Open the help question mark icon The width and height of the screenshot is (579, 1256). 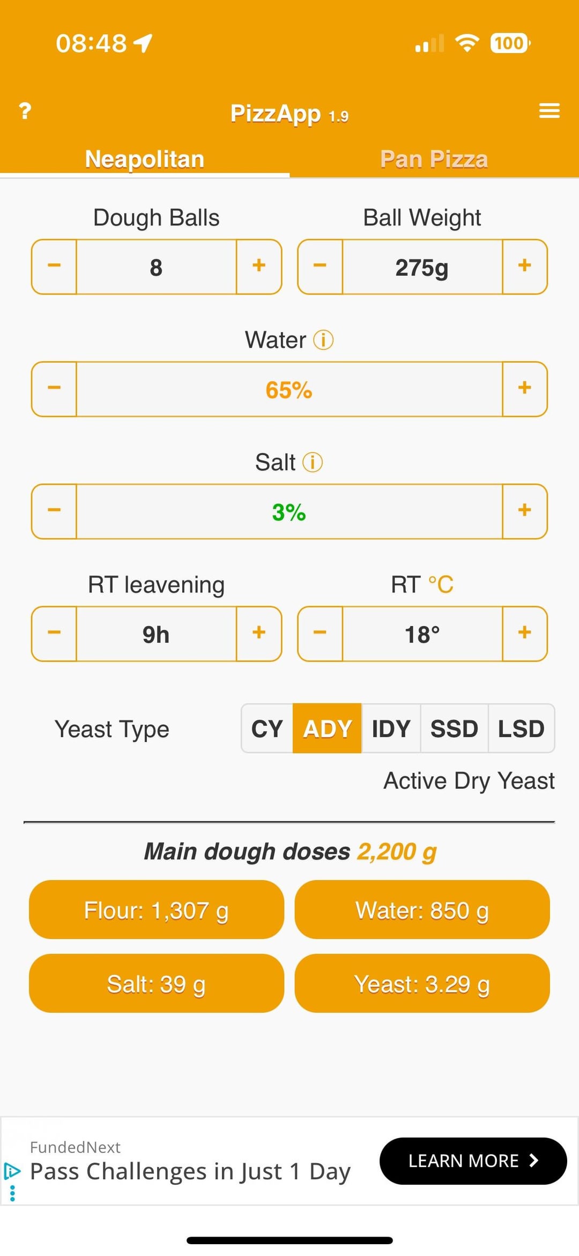[x=25, y=111]
